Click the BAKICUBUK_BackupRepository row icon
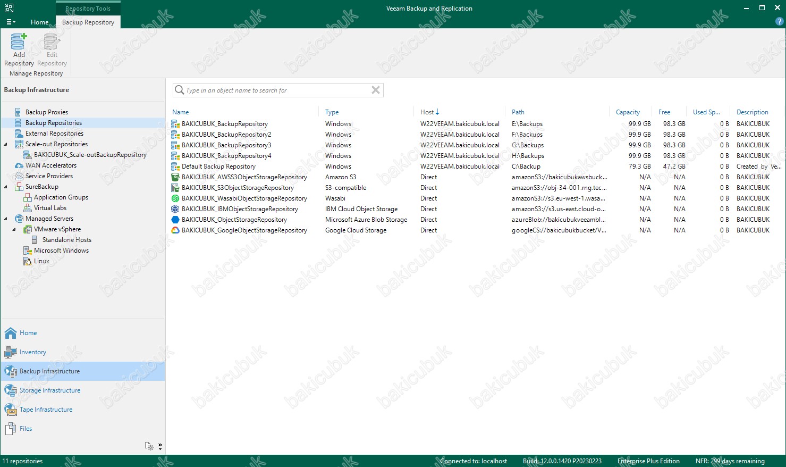The height and width of the screenshot is (467, 786). pos(175,124)
